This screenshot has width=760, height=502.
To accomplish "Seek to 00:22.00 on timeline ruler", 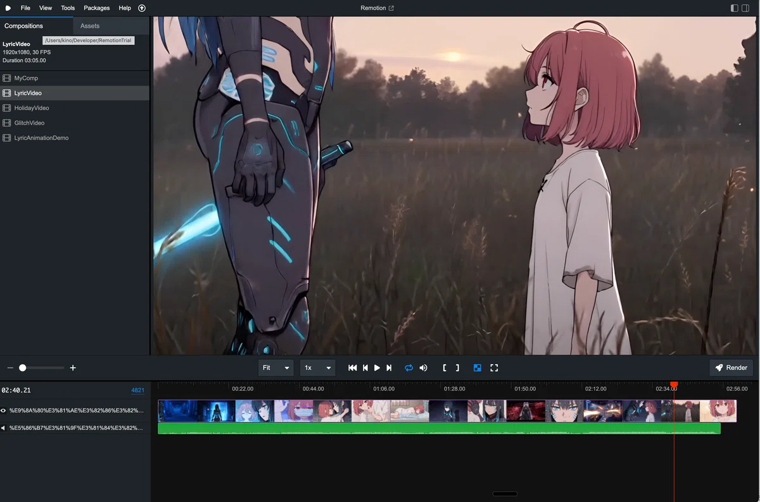I will pos(243,389).
